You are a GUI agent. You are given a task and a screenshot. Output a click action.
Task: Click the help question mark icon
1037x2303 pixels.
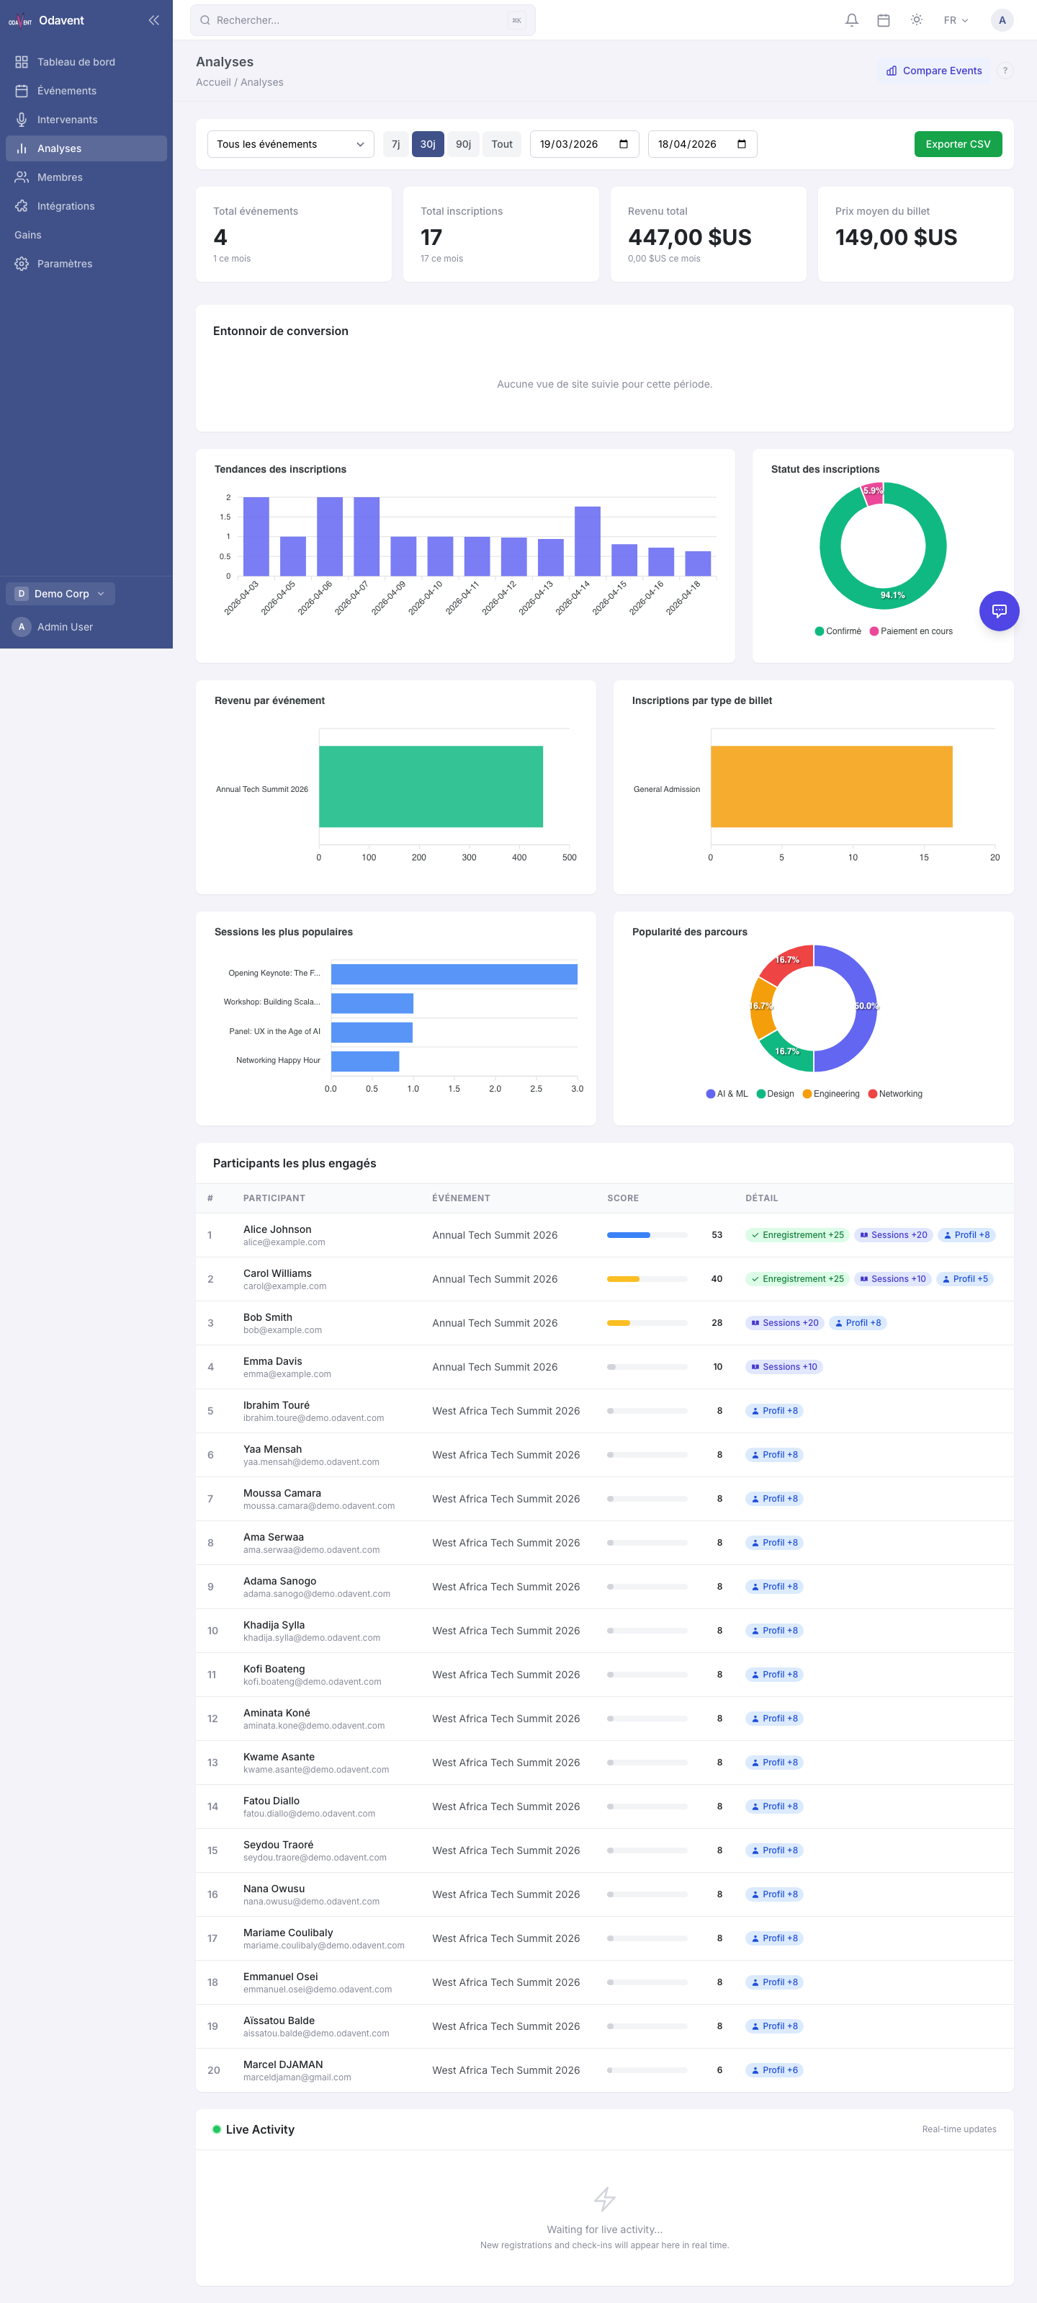point(1005,71)
